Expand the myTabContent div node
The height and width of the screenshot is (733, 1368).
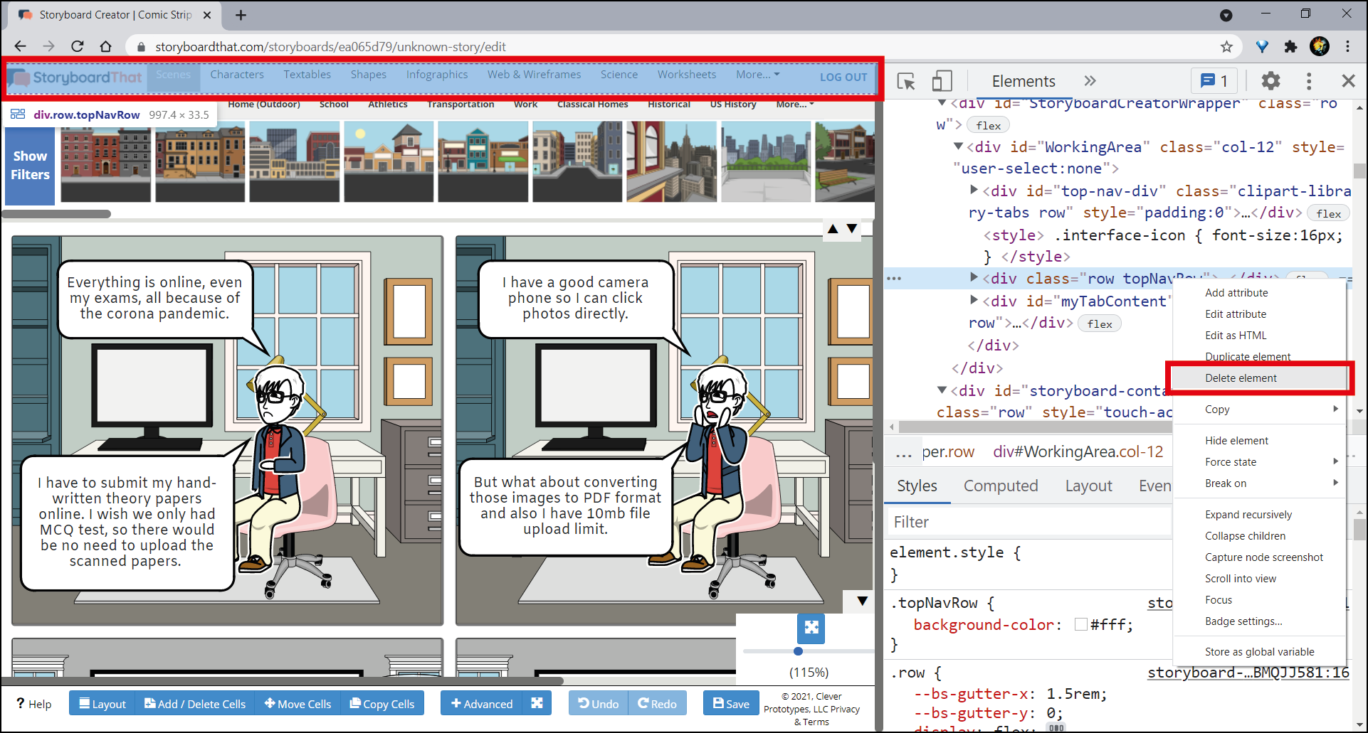coord(974,300)
